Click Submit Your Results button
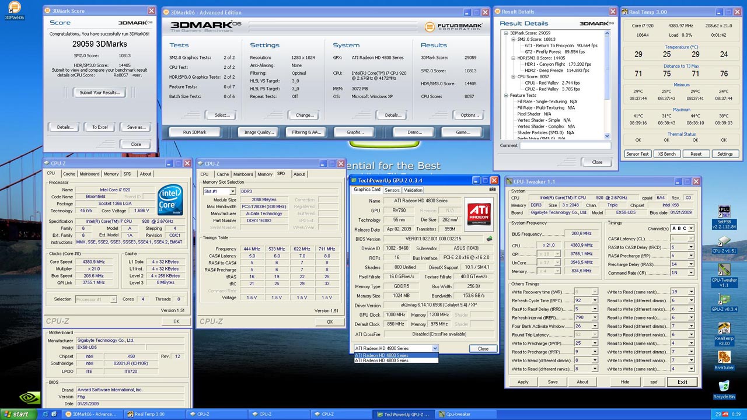 99,92
